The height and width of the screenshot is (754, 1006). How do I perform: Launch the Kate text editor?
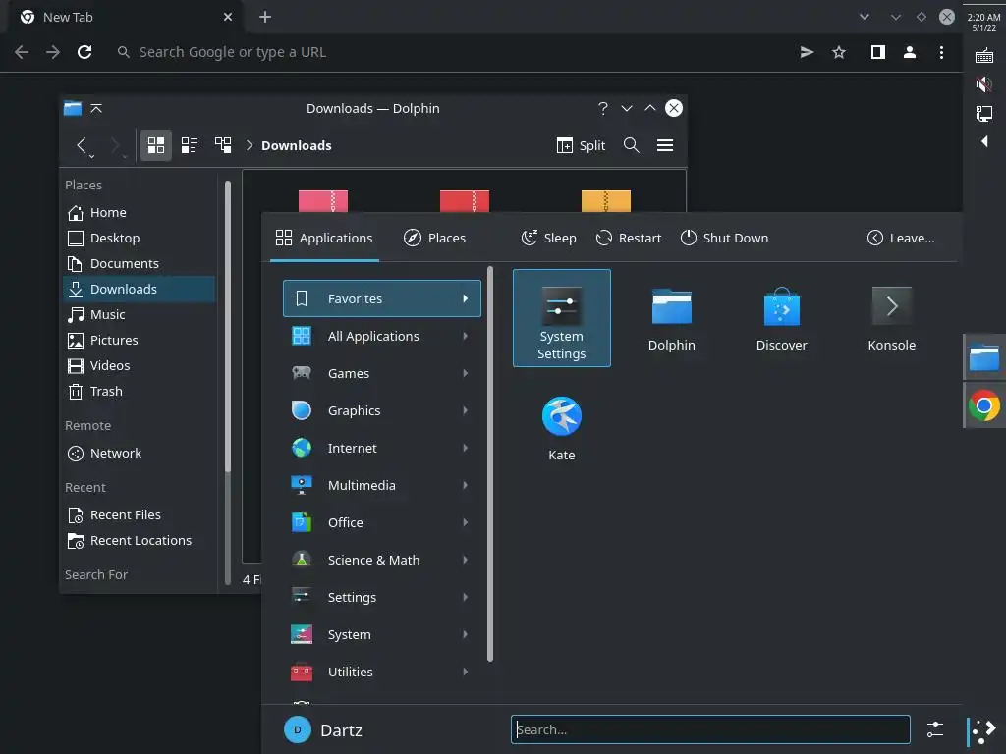click(x=561, y=428)
